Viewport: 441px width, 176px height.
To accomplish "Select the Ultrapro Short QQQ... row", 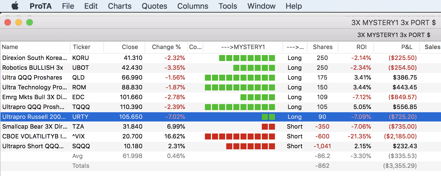I will [x=220, y=146].
